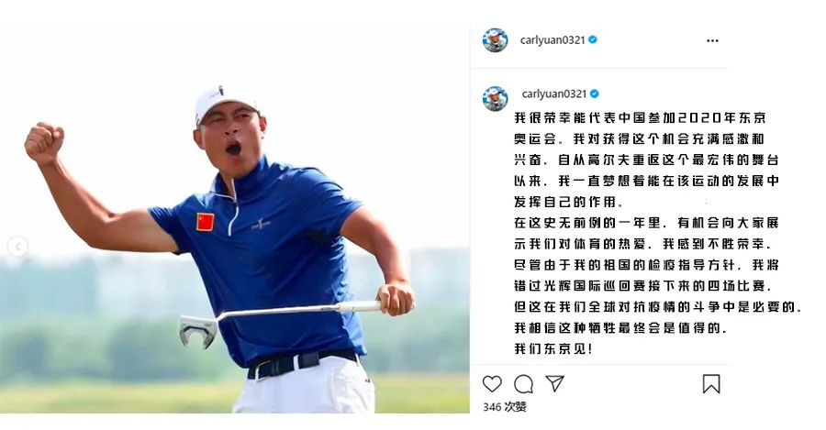Click the Chinese flag on golfer's shirt
826x430 pixels.
coord(206,222)
